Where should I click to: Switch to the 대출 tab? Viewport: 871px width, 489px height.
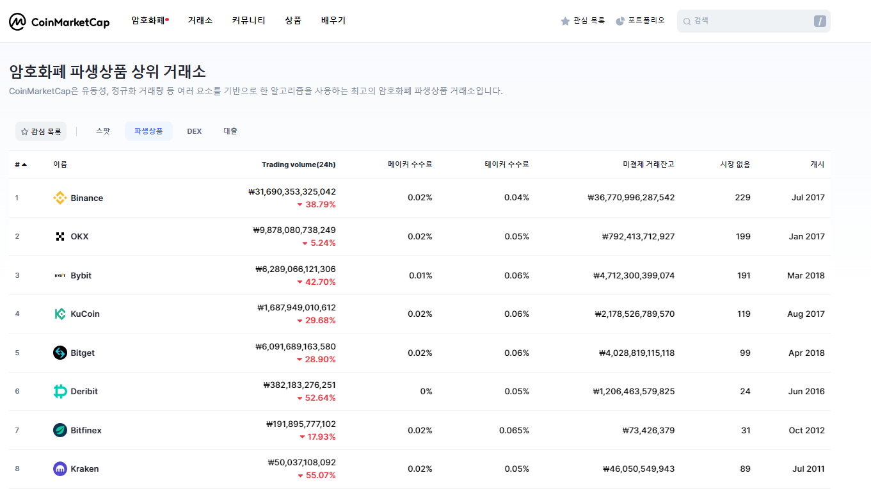pyautogui.click(x=230, y=131)
